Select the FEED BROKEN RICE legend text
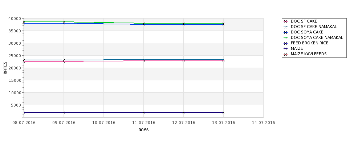Screen dimensions: 354x156 pyautogui.click(x=309, y=43)
